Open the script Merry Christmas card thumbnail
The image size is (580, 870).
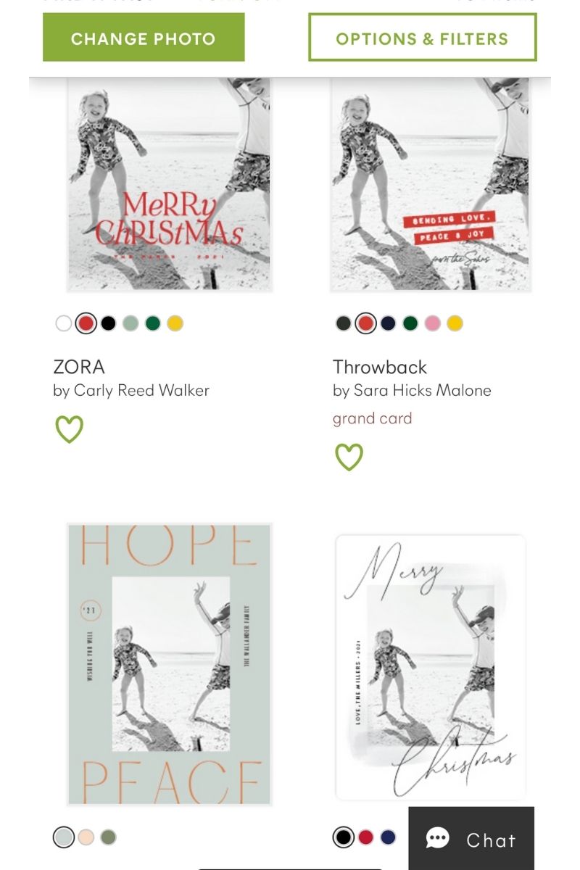click(x=431, y=667)
